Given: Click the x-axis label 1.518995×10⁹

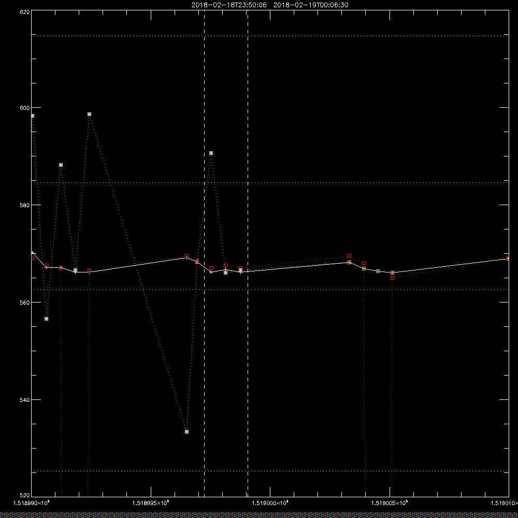Looking at the screenshot, I should click(150, 503).
